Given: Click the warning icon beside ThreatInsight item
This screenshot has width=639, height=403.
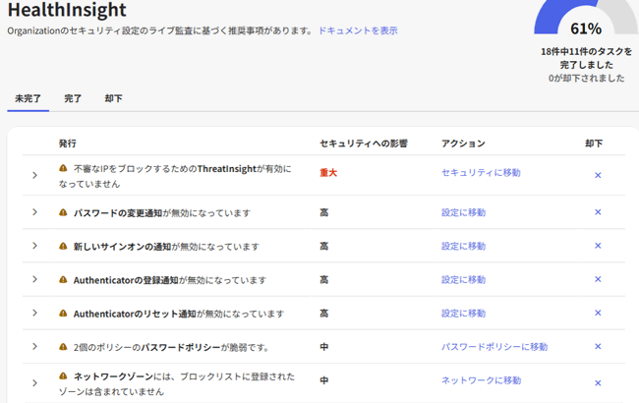Looking at the screenshot, I should point(63,169).
